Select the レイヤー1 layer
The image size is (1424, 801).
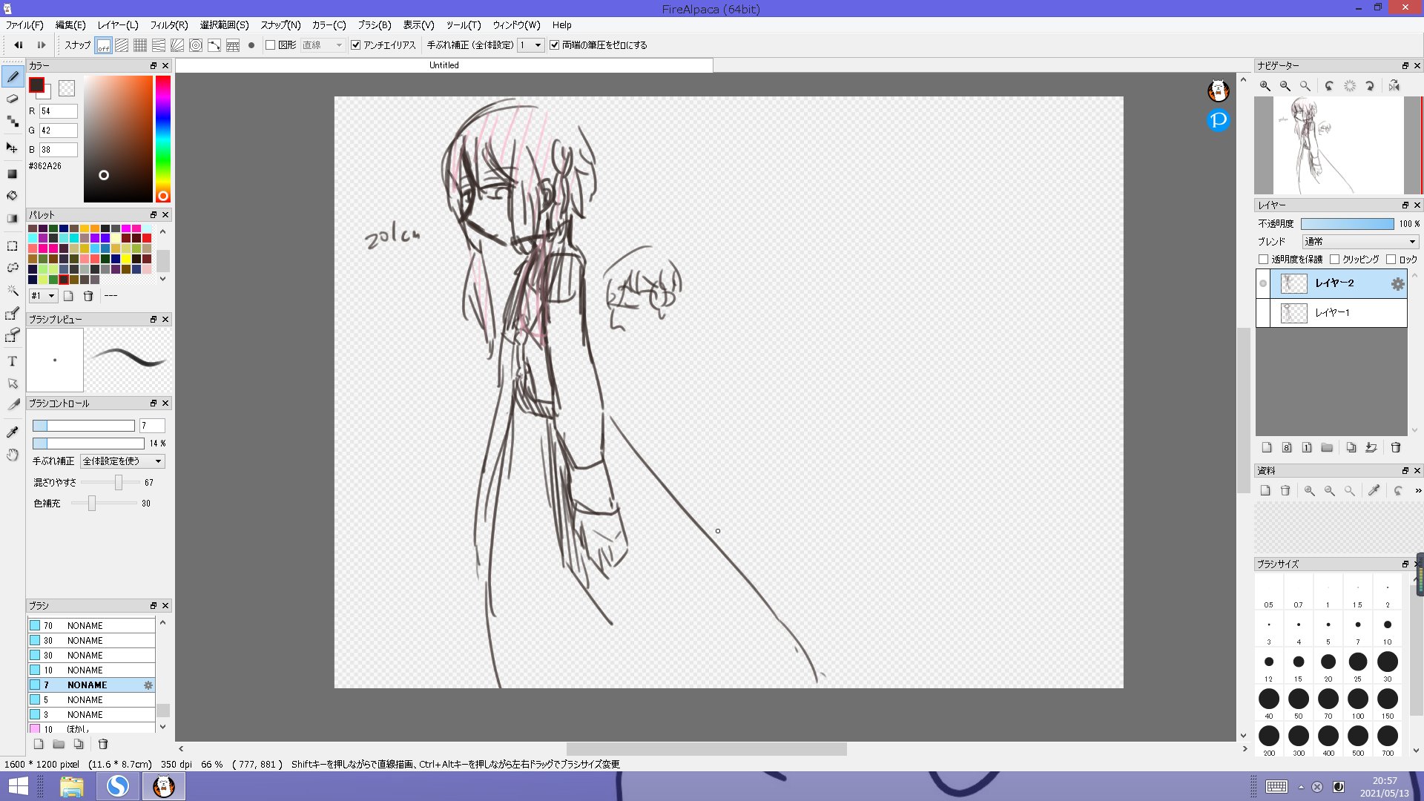[1339, 313]
